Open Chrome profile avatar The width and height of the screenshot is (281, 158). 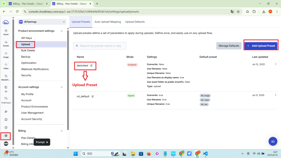click(270, 12)
